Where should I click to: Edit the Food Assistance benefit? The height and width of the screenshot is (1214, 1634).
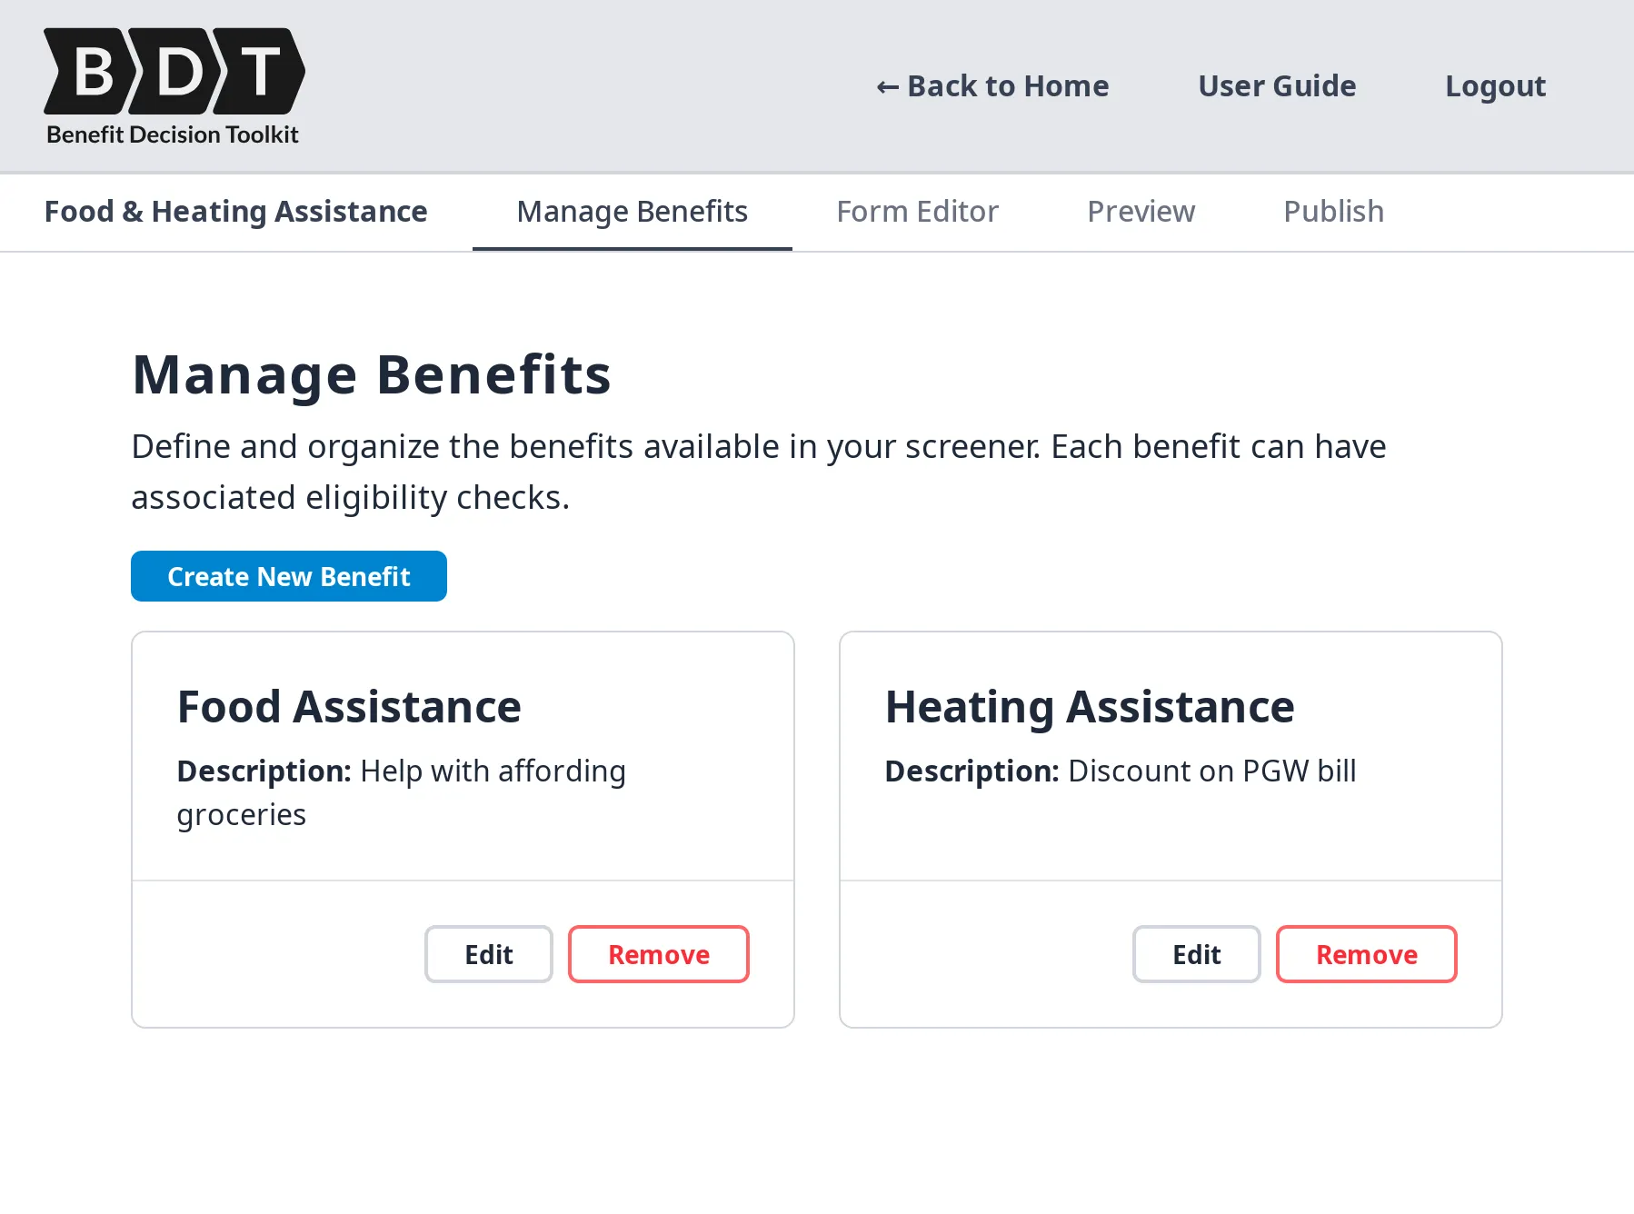(488, 954)
